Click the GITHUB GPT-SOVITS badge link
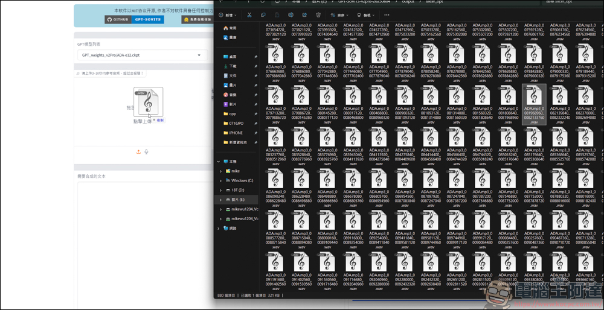Viewport: 604px width, 310px height. click(x=134, y=19)
